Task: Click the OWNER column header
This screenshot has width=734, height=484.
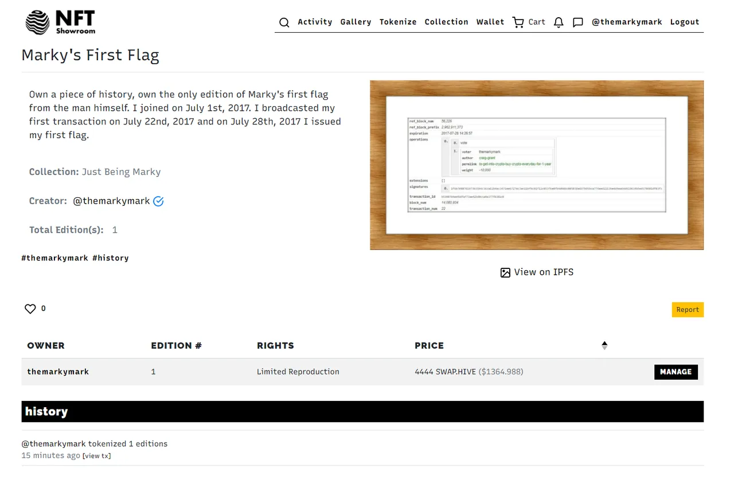Action: (x=46, y=345)
